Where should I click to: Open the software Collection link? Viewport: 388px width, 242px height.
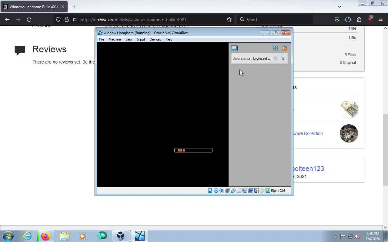tap(308, 133)
